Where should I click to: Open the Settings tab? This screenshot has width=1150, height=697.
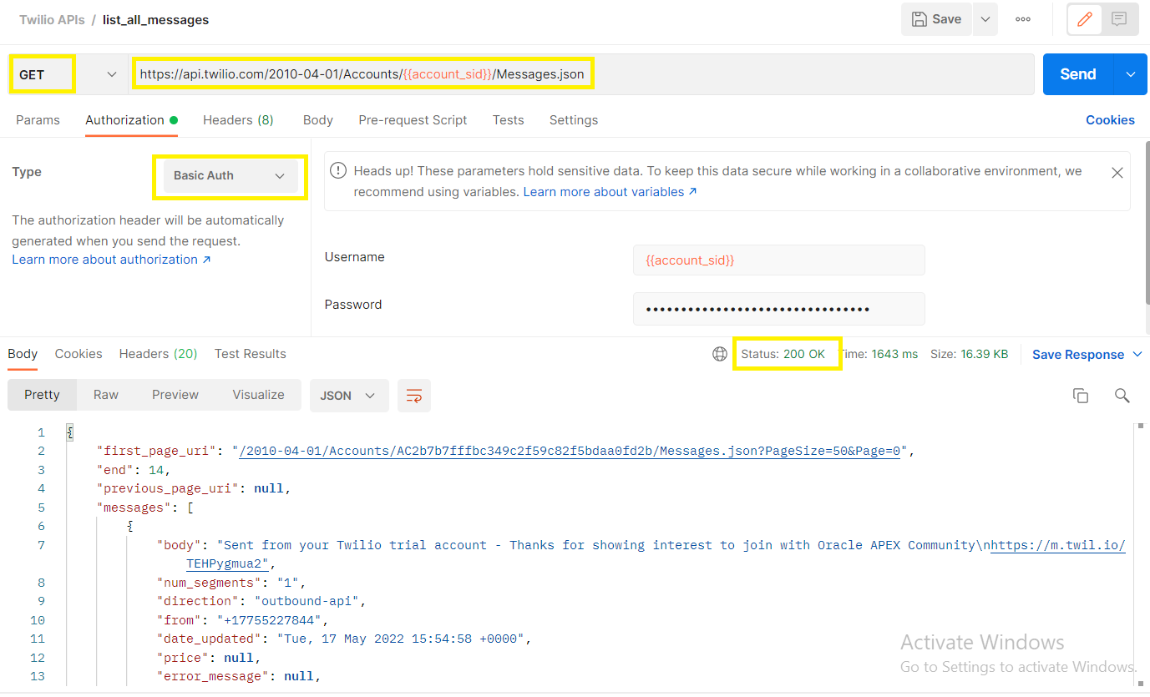(x=574, y=120)
